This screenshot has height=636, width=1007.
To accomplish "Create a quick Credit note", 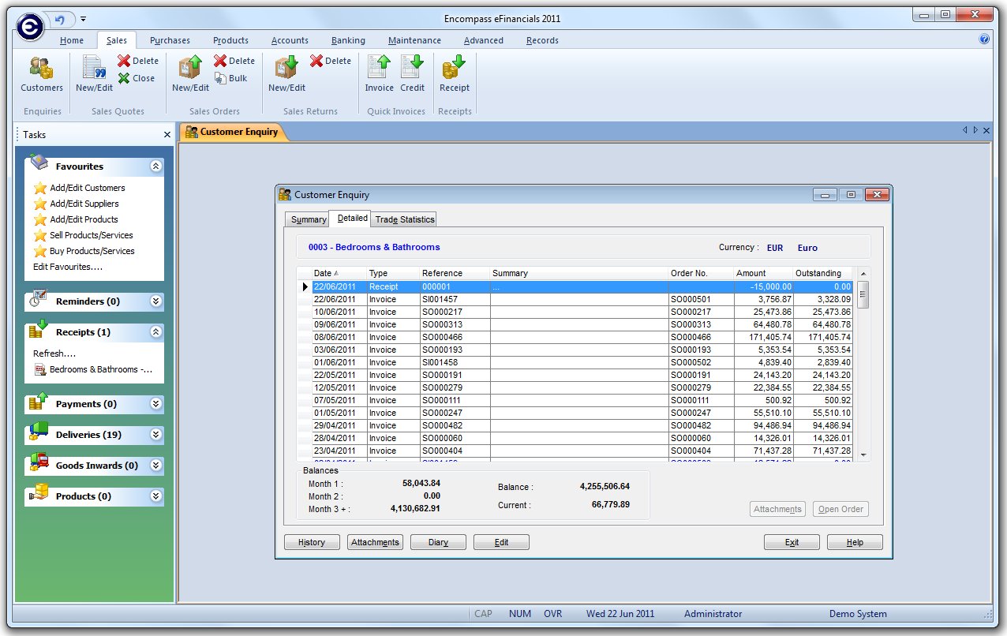I will point(412,74).
